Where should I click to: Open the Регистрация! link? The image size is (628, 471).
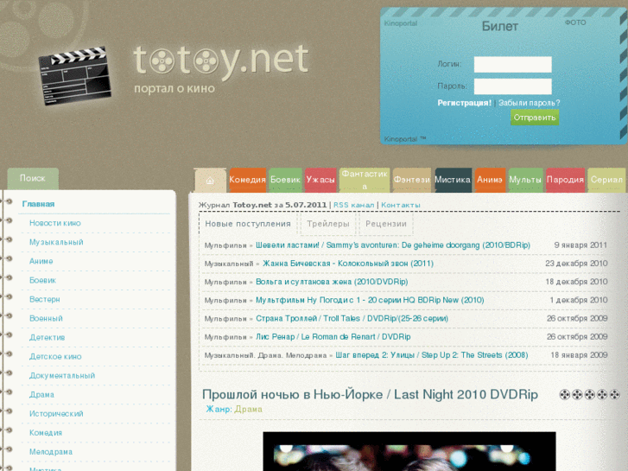click(x=464, y=103)
